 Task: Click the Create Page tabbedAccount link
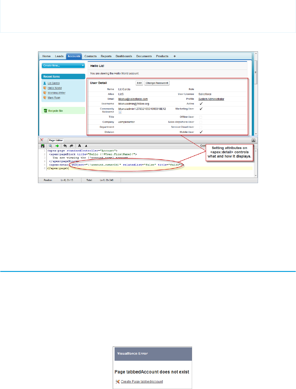click(142, 382)
